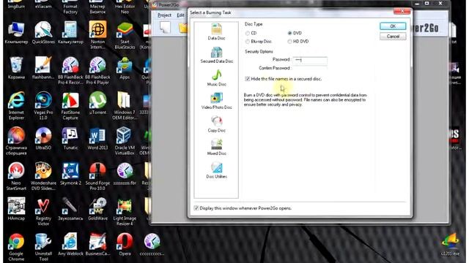Select the Blu-ray Disc type
The height and width of the screenshot is (263, 469).
[248, 42]
